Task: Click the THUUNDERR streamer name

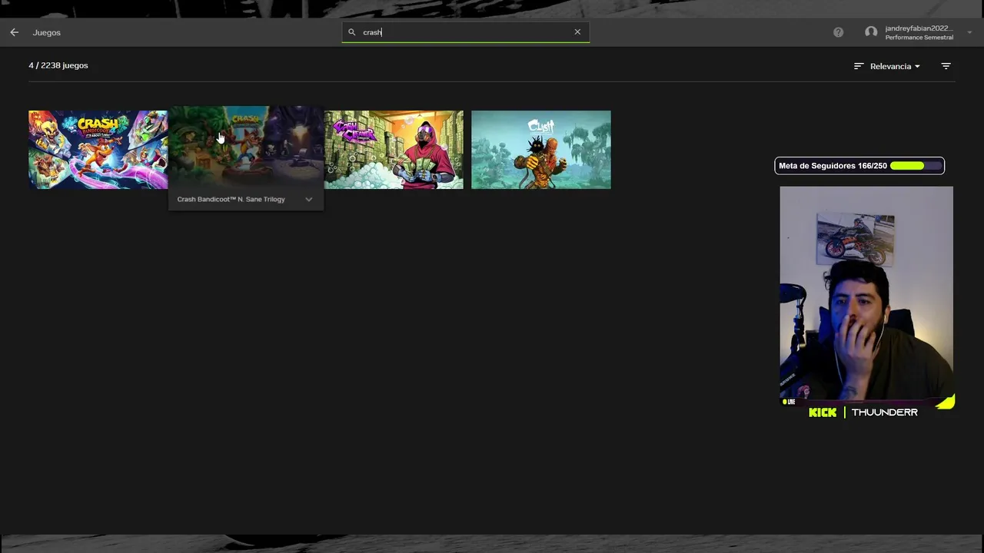Action: pos(884,412)
